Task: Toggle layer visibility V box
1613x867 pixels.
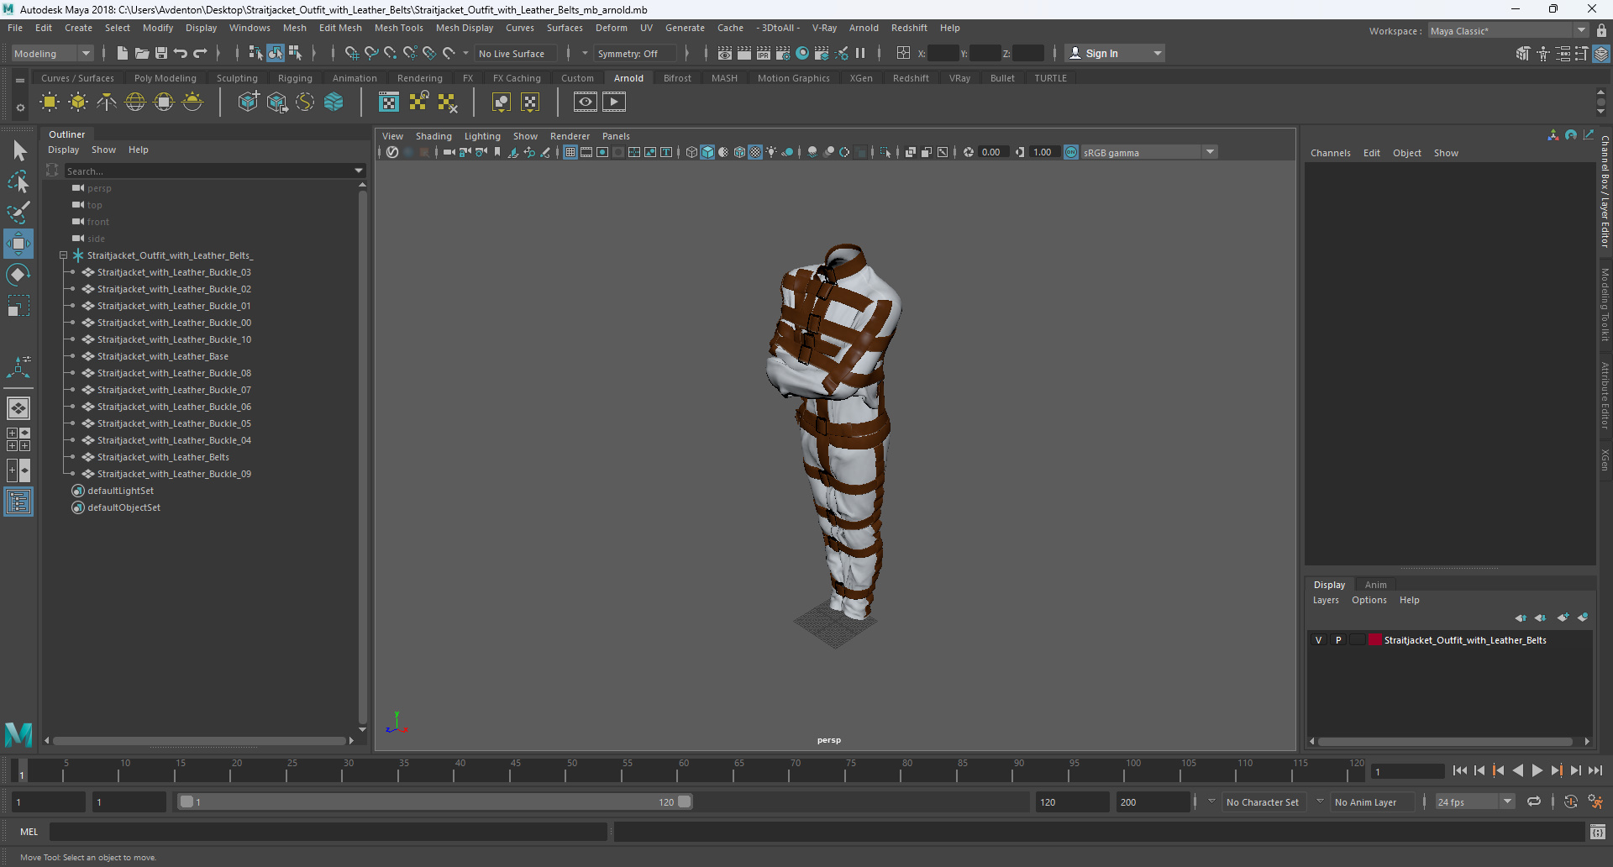Action: point(1318,640)
